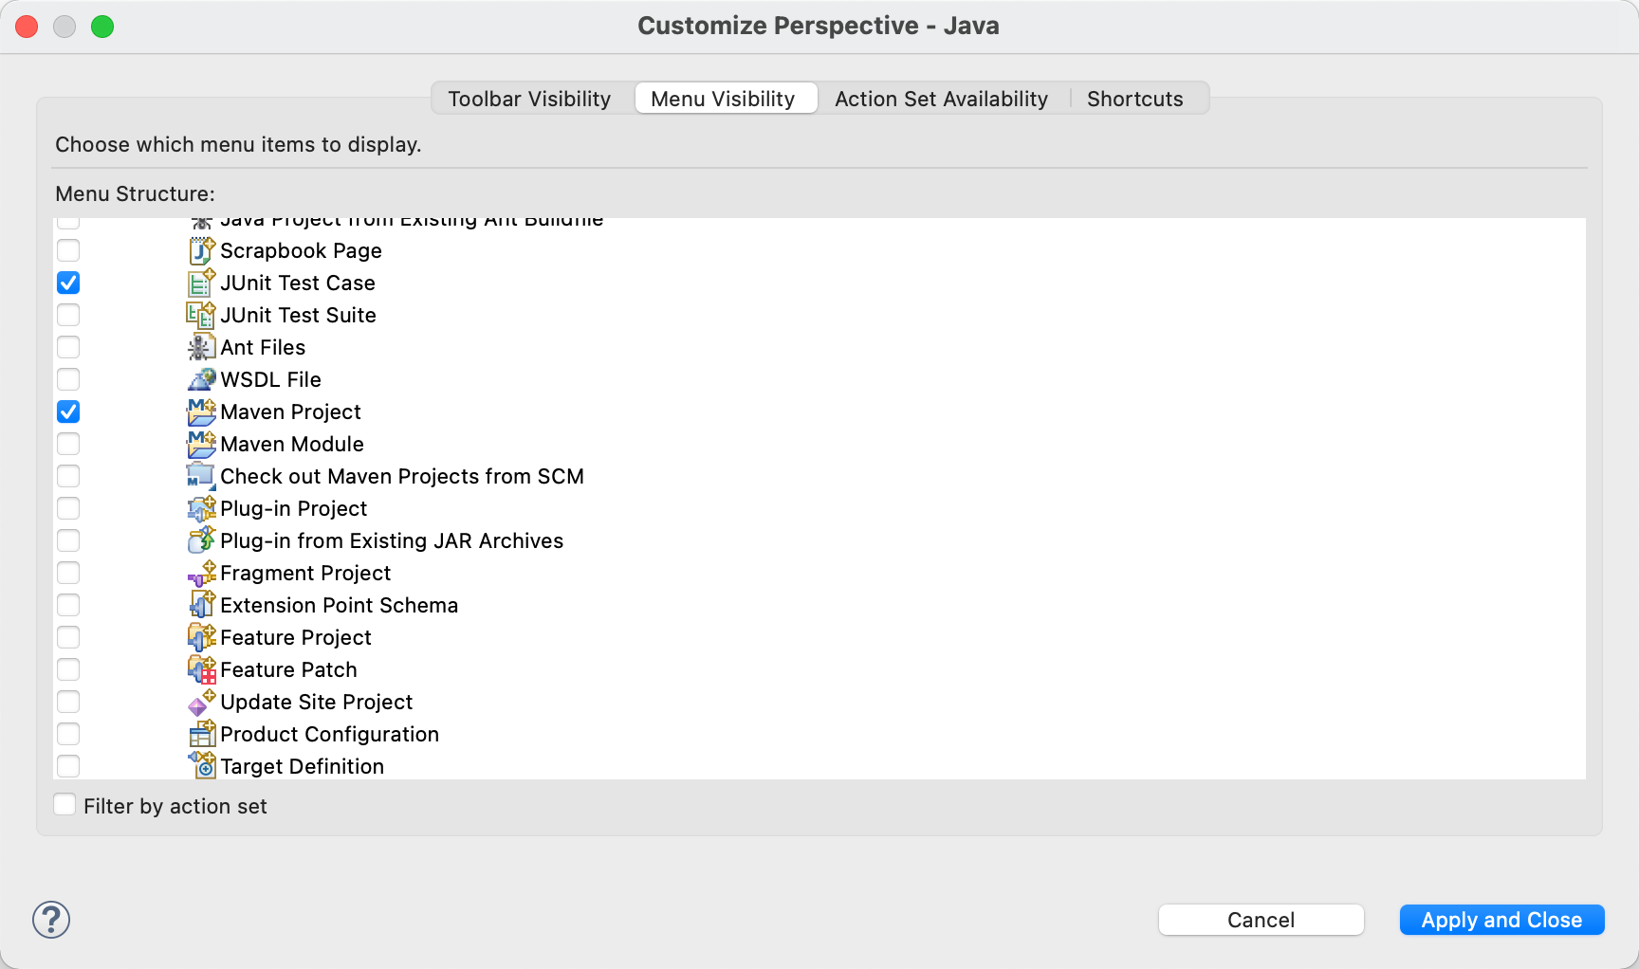Enable the Feature Project checkbox
This screenshot has height=969, width=1639.
pyautogui.click(x=68, y=637)
